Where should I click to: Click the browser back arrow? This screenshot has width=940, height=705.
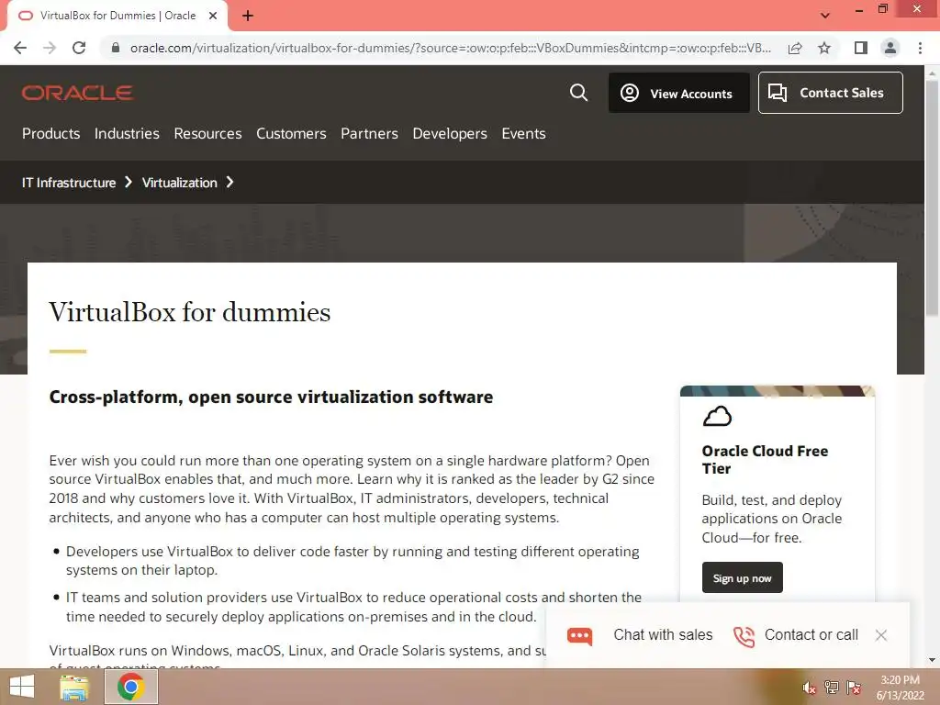(20, 48)
